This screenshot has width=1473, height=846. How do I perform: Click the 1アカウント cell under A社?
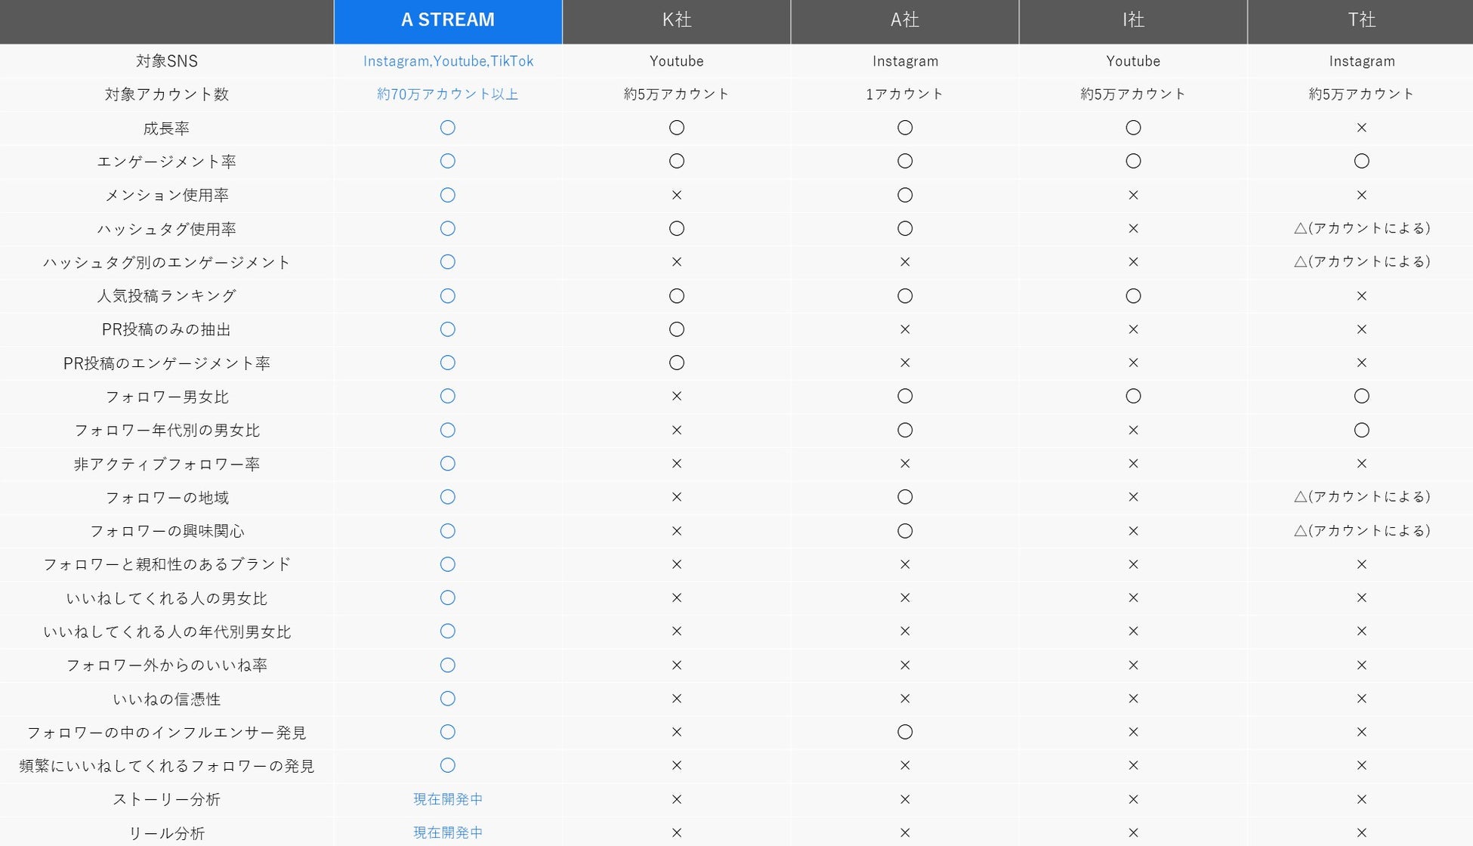pos(904,94)
